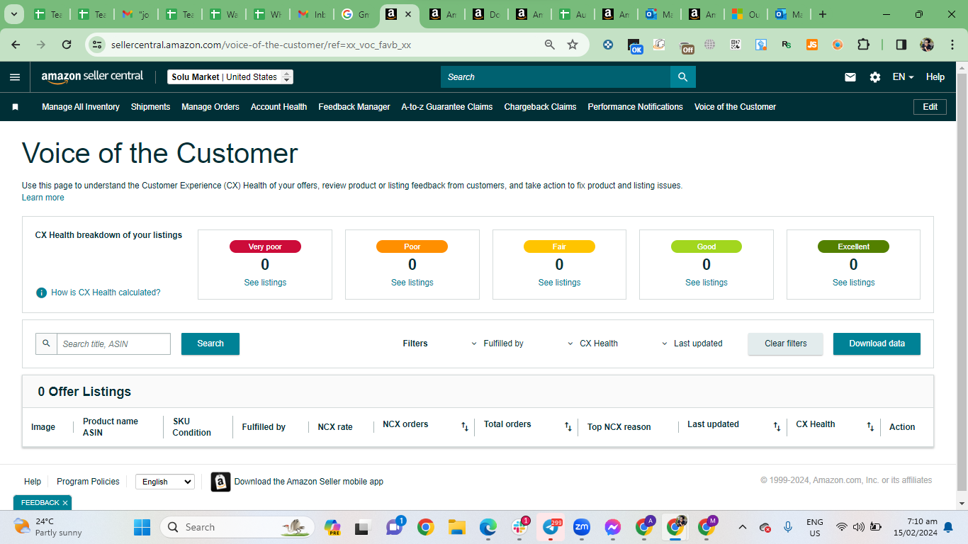The height and width of the screenshot is (544, 968).
Task: Open a new browser tab
Action: coord(822,14)
